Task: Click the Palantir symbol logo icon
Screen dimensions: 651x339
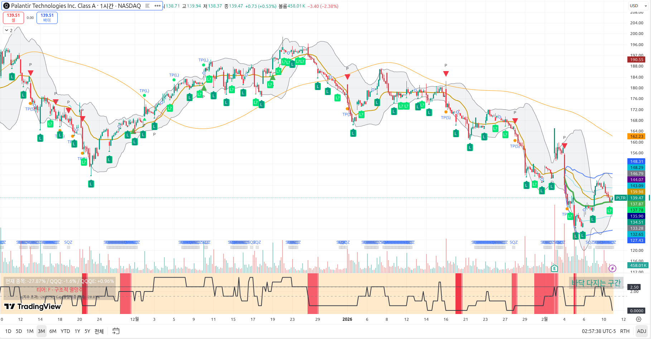Action: pyautogui.click(x=6, y=6)
